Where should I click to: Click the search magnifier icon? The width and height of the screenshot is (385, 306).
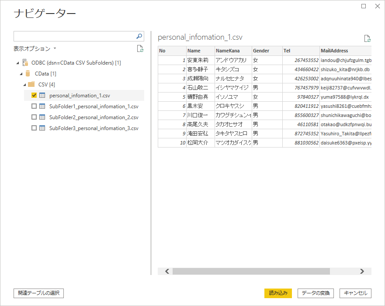(139, 36)
